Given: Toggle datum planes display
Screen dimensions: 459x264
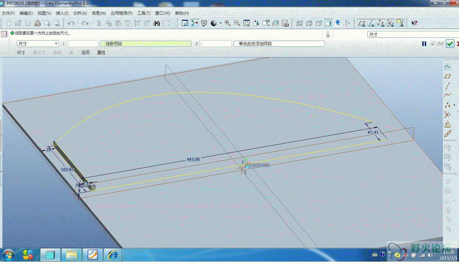Looking at the screenshot, I should (362, 23).
